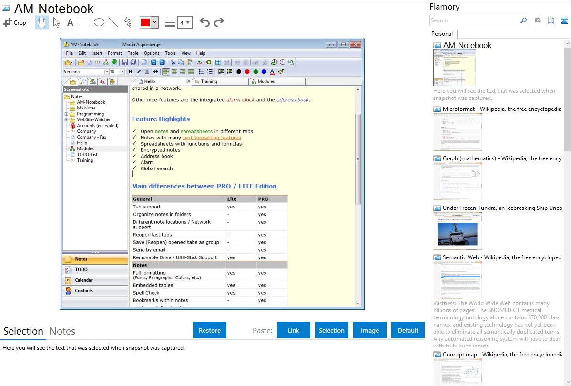
Task: Open the Graph (mathematics) snapshot thumbnail
Action: point(458,181)
